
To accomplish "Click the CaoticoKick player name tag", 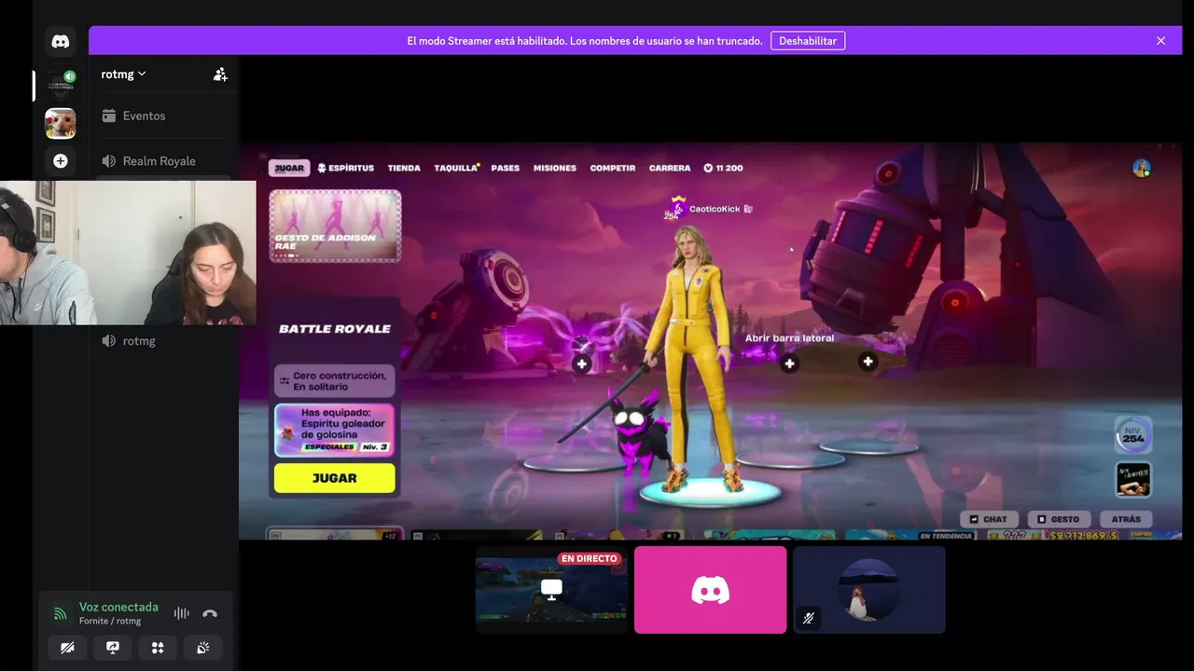I will click(715, 209).
